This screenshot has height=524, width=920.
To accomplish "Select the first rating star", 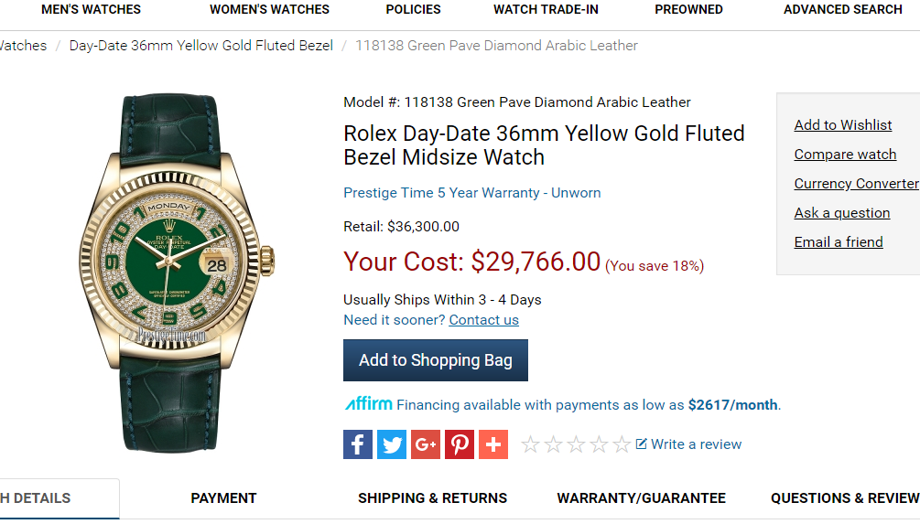I will click(x=530, y=444).
